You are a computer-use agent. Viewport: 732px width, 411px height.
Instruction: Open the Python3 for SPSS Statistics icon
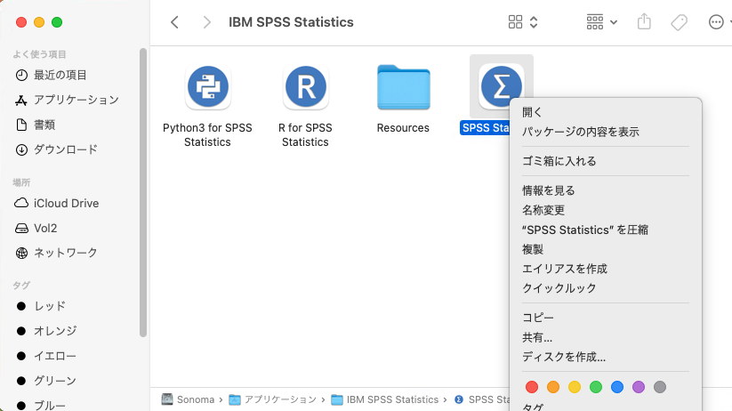point(207,87)
